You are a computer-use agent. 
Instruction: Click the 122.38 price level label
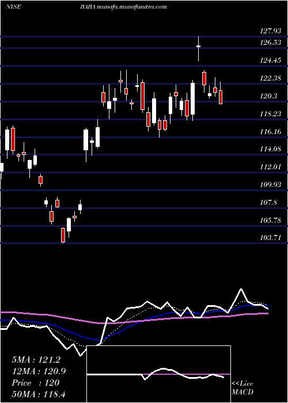coord(271,78)
